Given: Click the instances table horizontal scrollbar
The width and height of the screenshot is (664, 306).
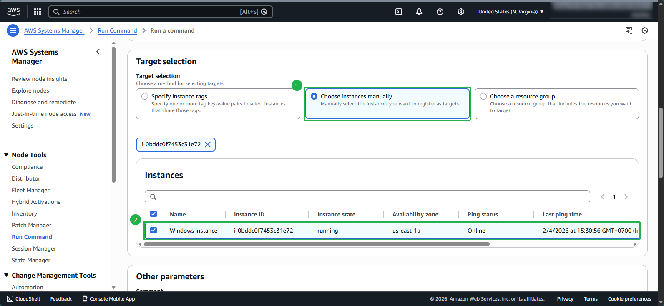Looking at the screenshot, I should click(x=317, y=244).
